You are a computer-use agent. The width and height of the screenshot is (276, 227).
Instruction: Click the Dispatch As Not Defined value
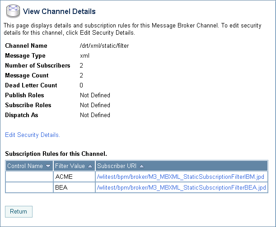95,115
